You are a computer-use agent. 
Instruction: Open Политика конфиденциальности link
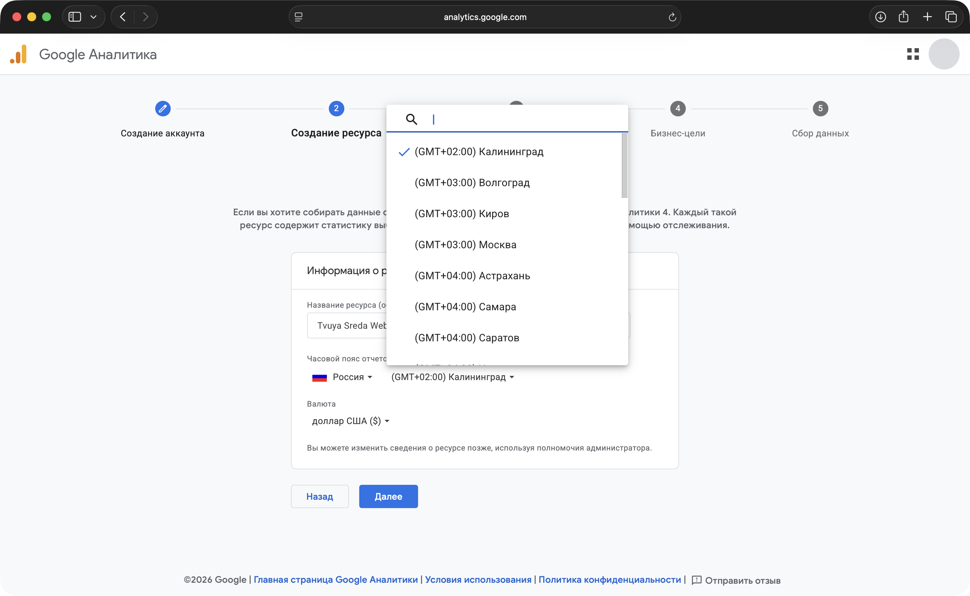point(609,580)
